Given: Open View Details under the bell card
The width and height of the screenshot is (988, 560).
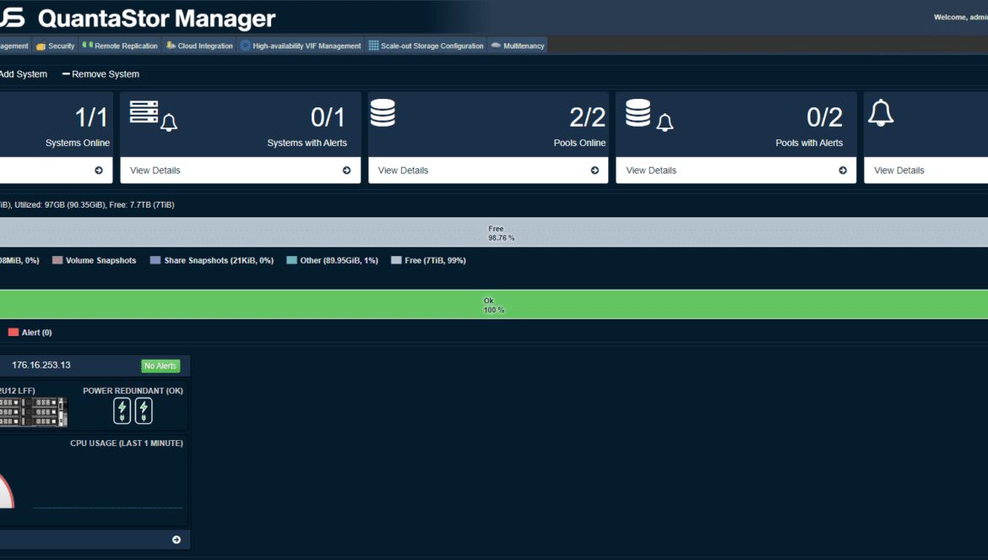Looking at the screenshot, I should [926, 170].
